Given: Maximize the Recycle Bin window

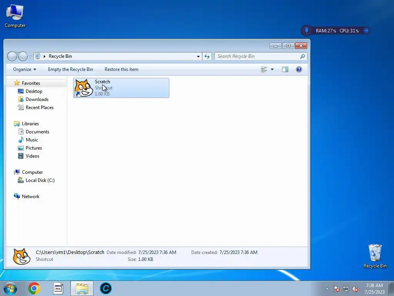Looking at the screenshot, I should coord(288,45).
